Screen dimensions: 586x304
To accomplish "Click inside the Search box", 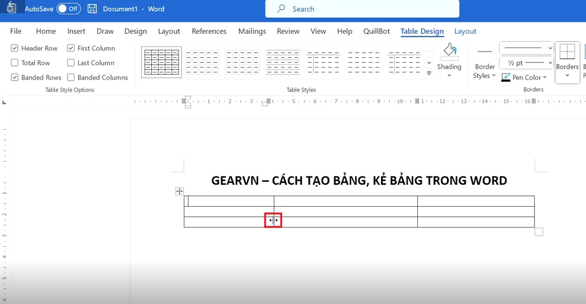I will [362, 9].
